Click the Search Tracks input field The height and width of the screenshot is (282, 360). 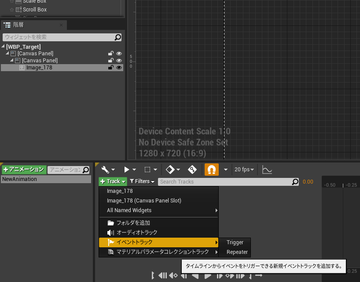point(228,182)
